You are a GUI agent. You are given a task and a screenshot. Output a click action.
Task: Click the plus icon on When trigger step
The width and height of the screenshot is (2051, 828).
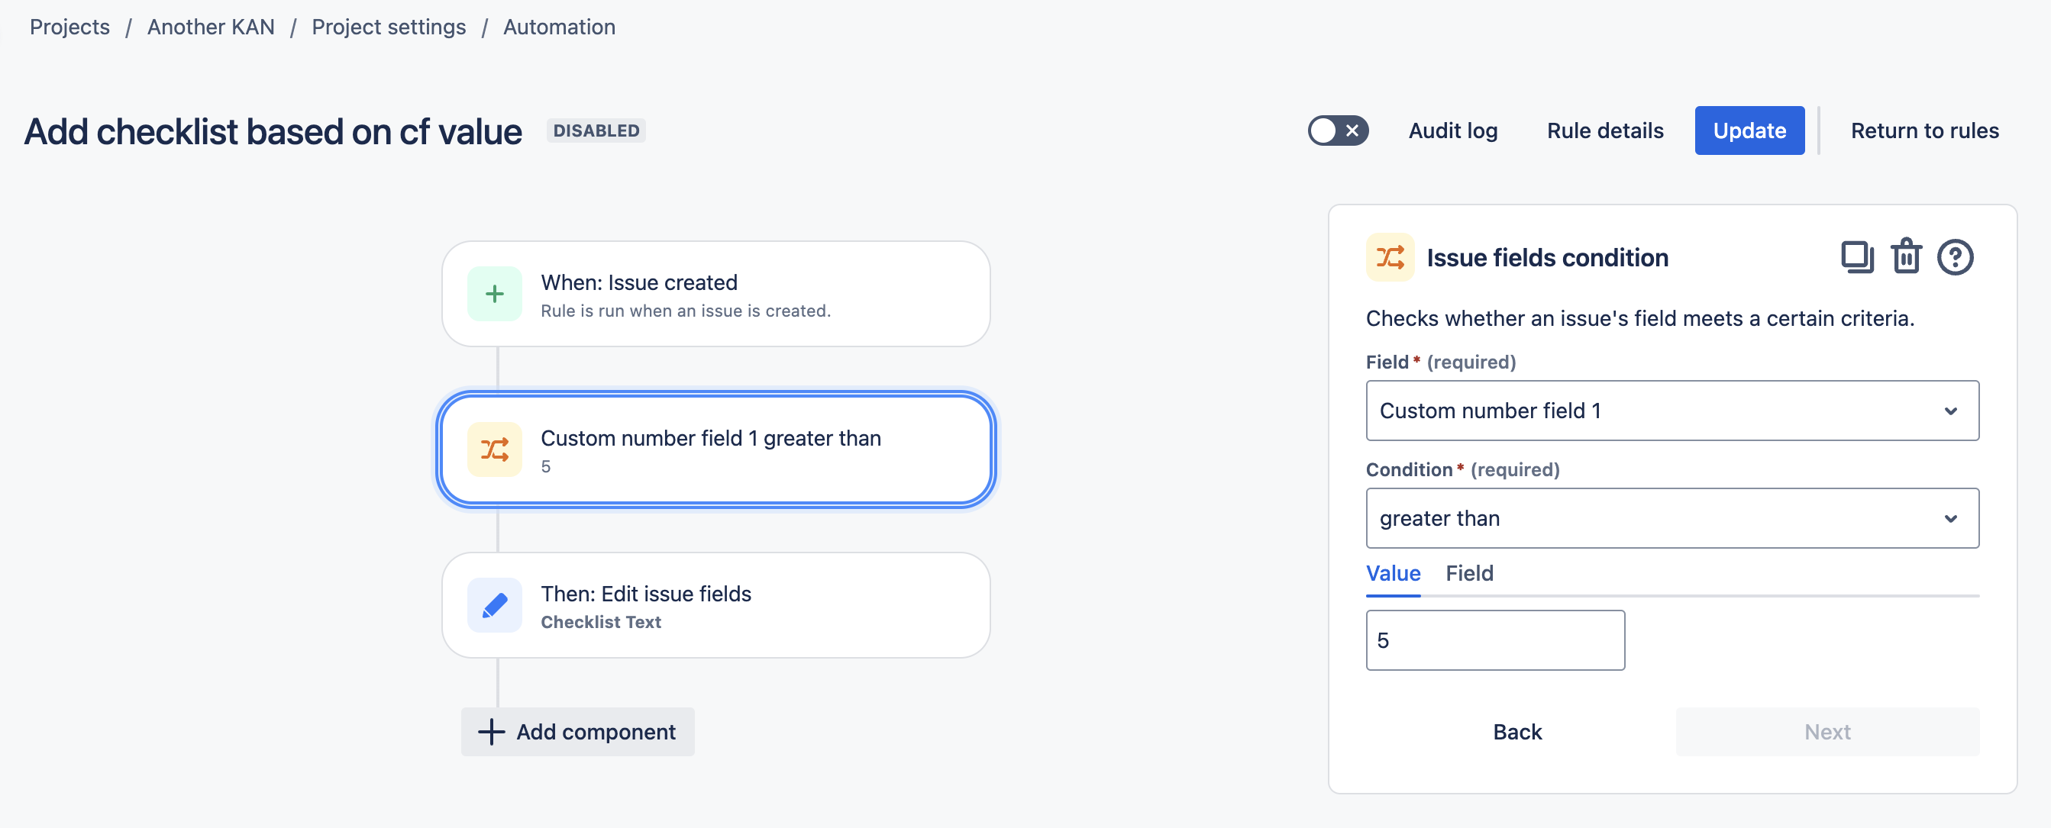[x=493, y=292]
